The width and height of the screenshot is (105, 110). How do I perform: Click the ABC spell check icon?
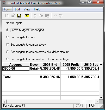[x=61, y=16]
